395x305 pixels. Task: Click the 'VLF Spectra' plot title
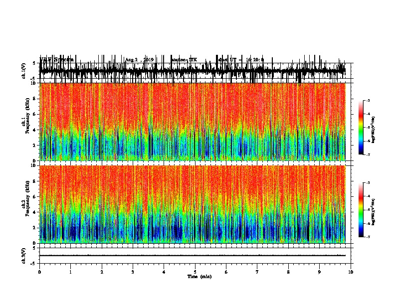pos(57,59)
